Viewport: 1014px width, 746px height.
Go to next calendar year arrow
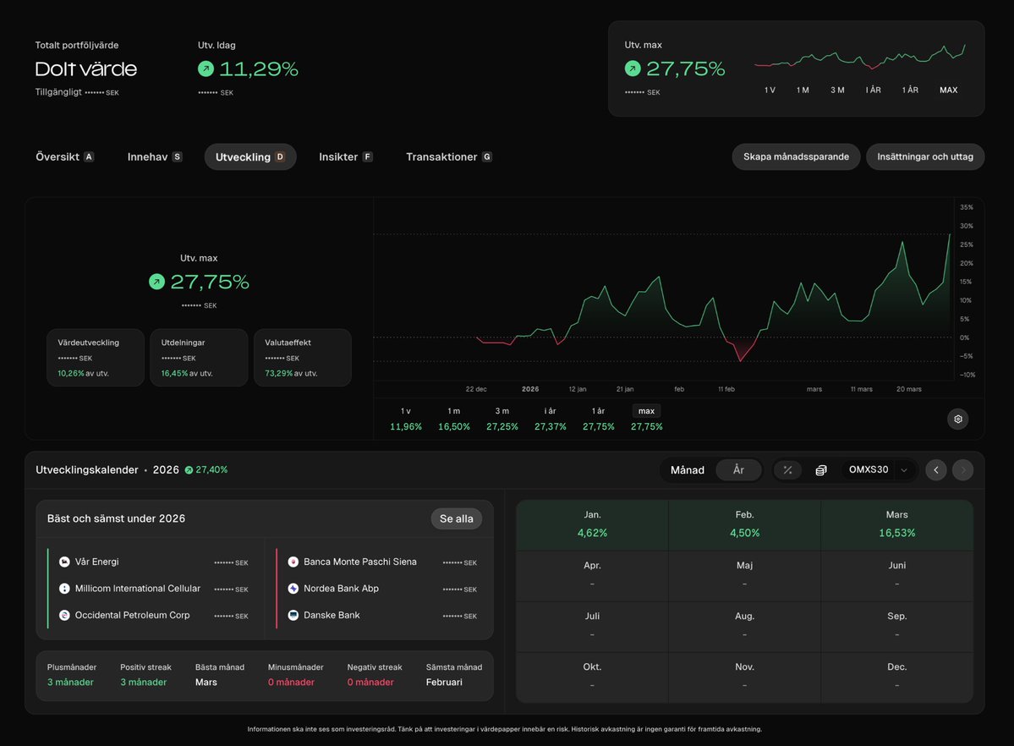coord(963,469)
